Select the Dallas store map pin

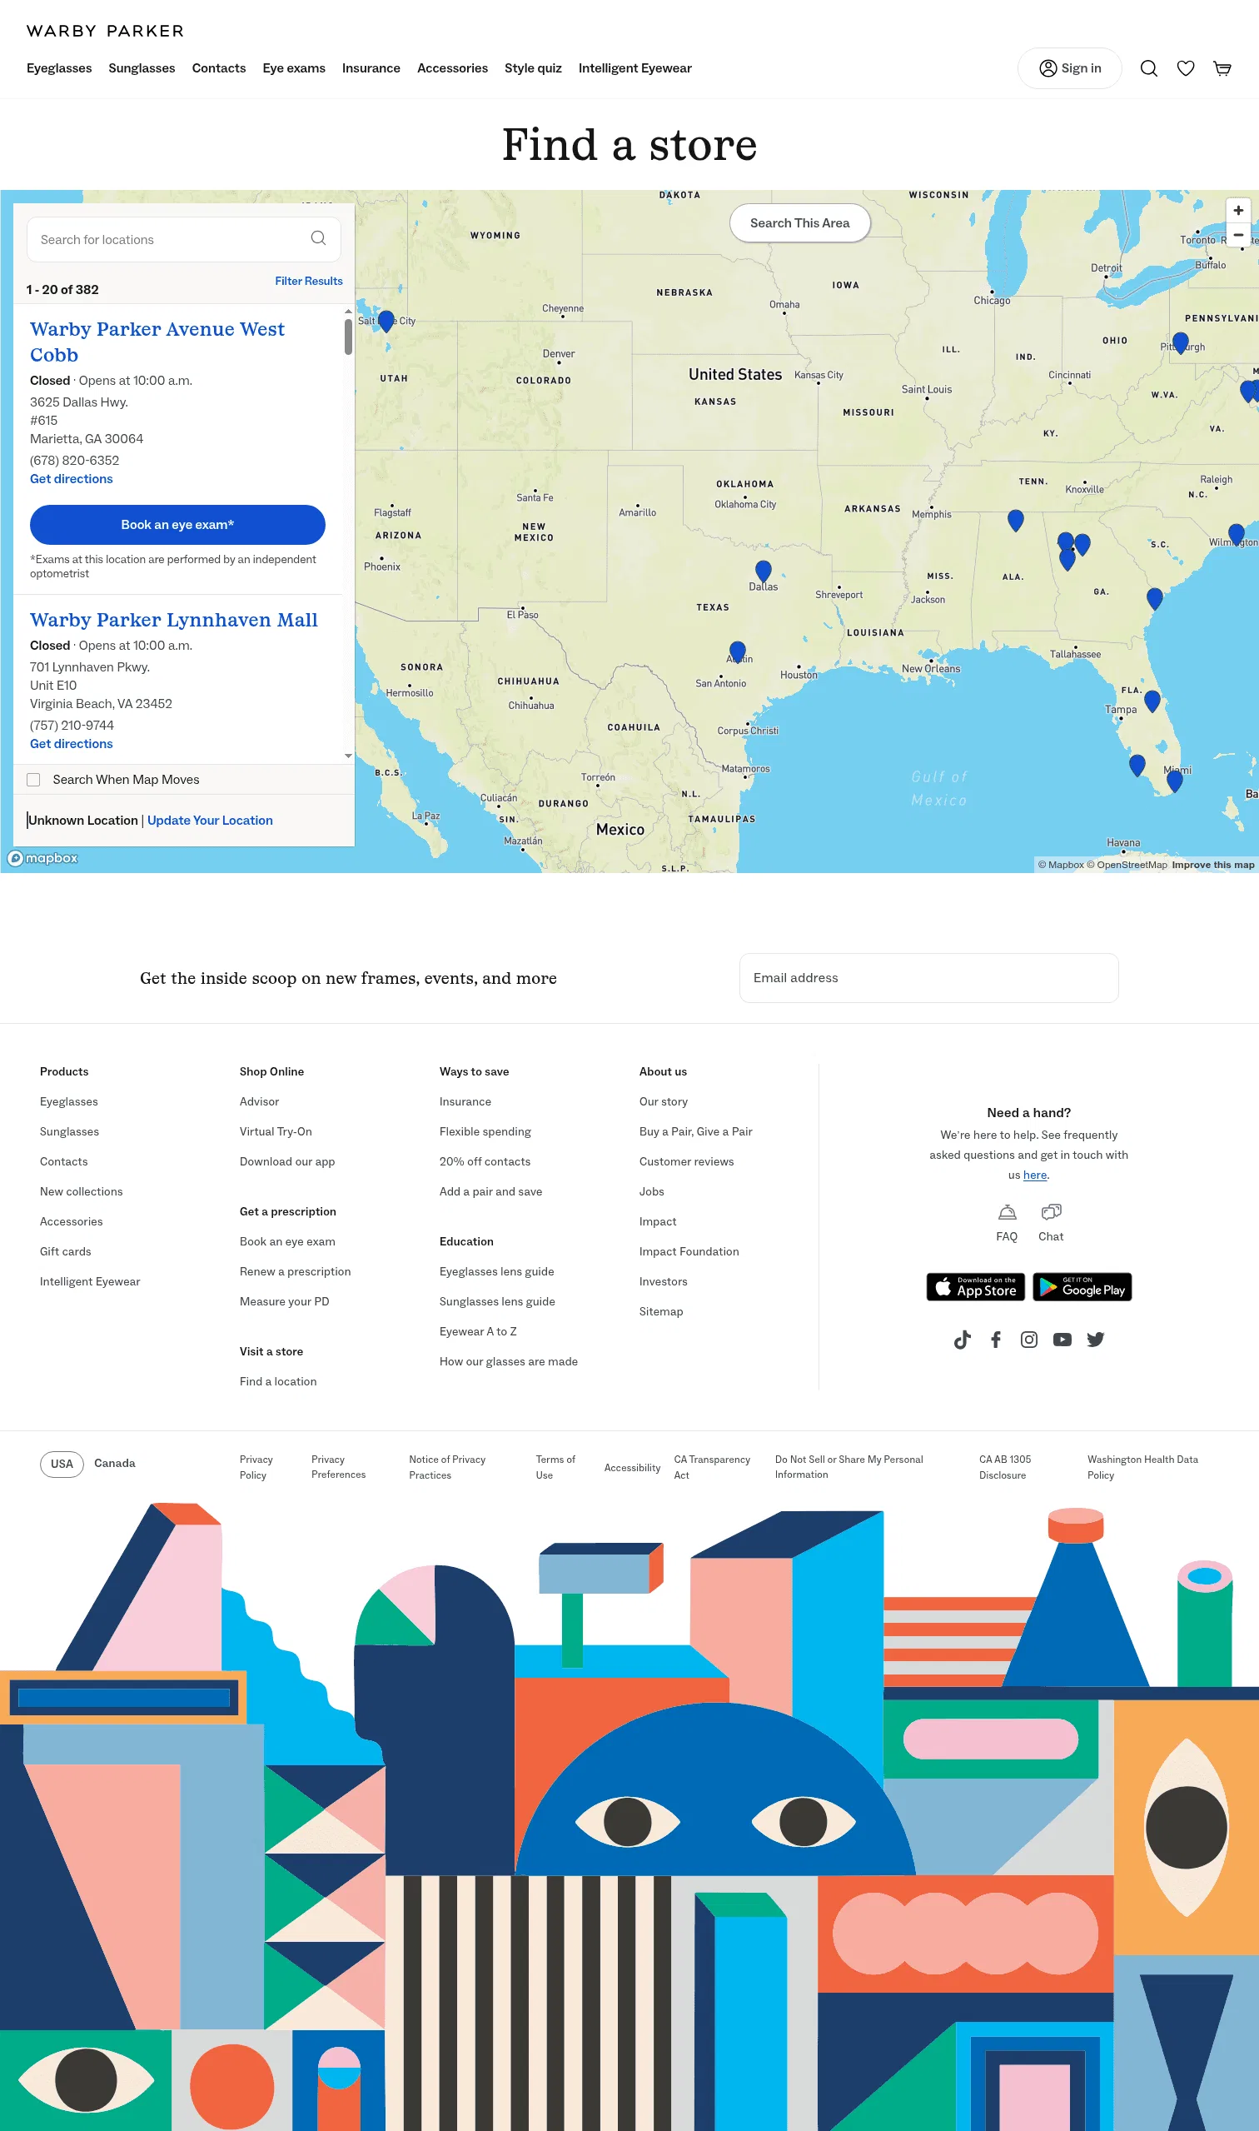point(764,571)
